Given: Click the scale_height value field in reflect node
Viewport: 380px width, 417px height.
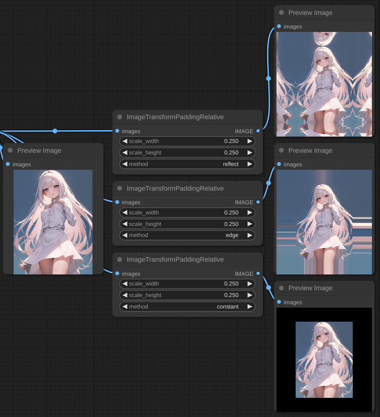Looking at the screenshot, I should pos(187,153).
